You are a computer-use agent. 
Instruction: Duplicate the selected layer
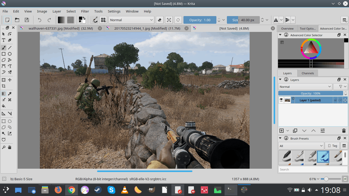(x=295, y=131)
